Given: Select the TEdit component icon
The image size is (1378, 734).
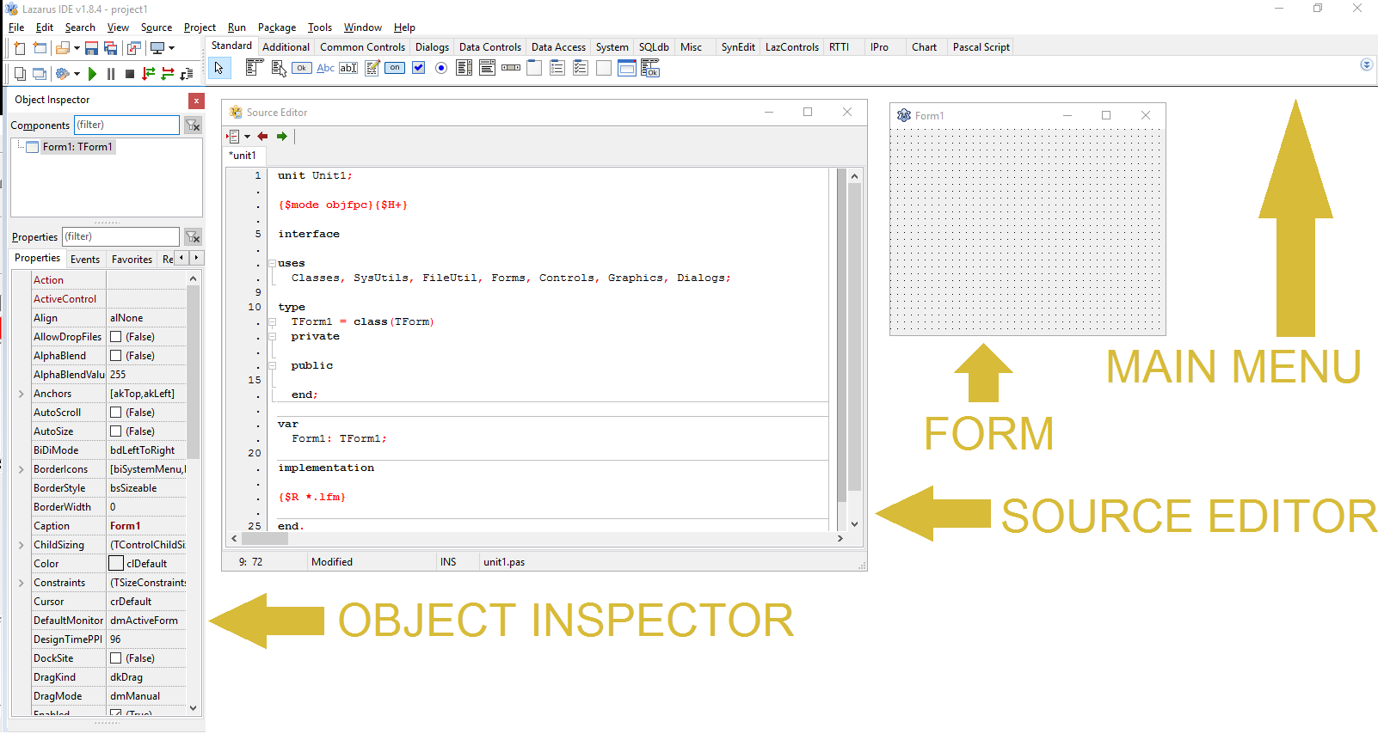Looking at the screenshot, I should click(x=348, y=68).
